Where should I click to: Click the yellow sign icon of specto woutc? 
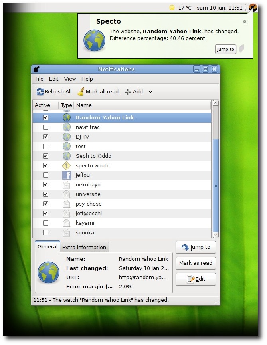pos(67,165)
